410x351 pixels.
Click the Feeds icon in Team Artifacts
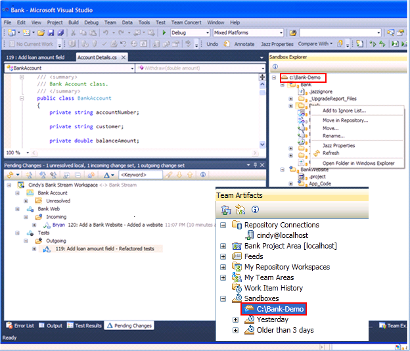[x=237, y=256]
